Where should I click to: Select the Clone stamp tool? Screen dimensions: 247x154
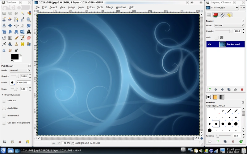pyautogui.click(x=16, y=44)
